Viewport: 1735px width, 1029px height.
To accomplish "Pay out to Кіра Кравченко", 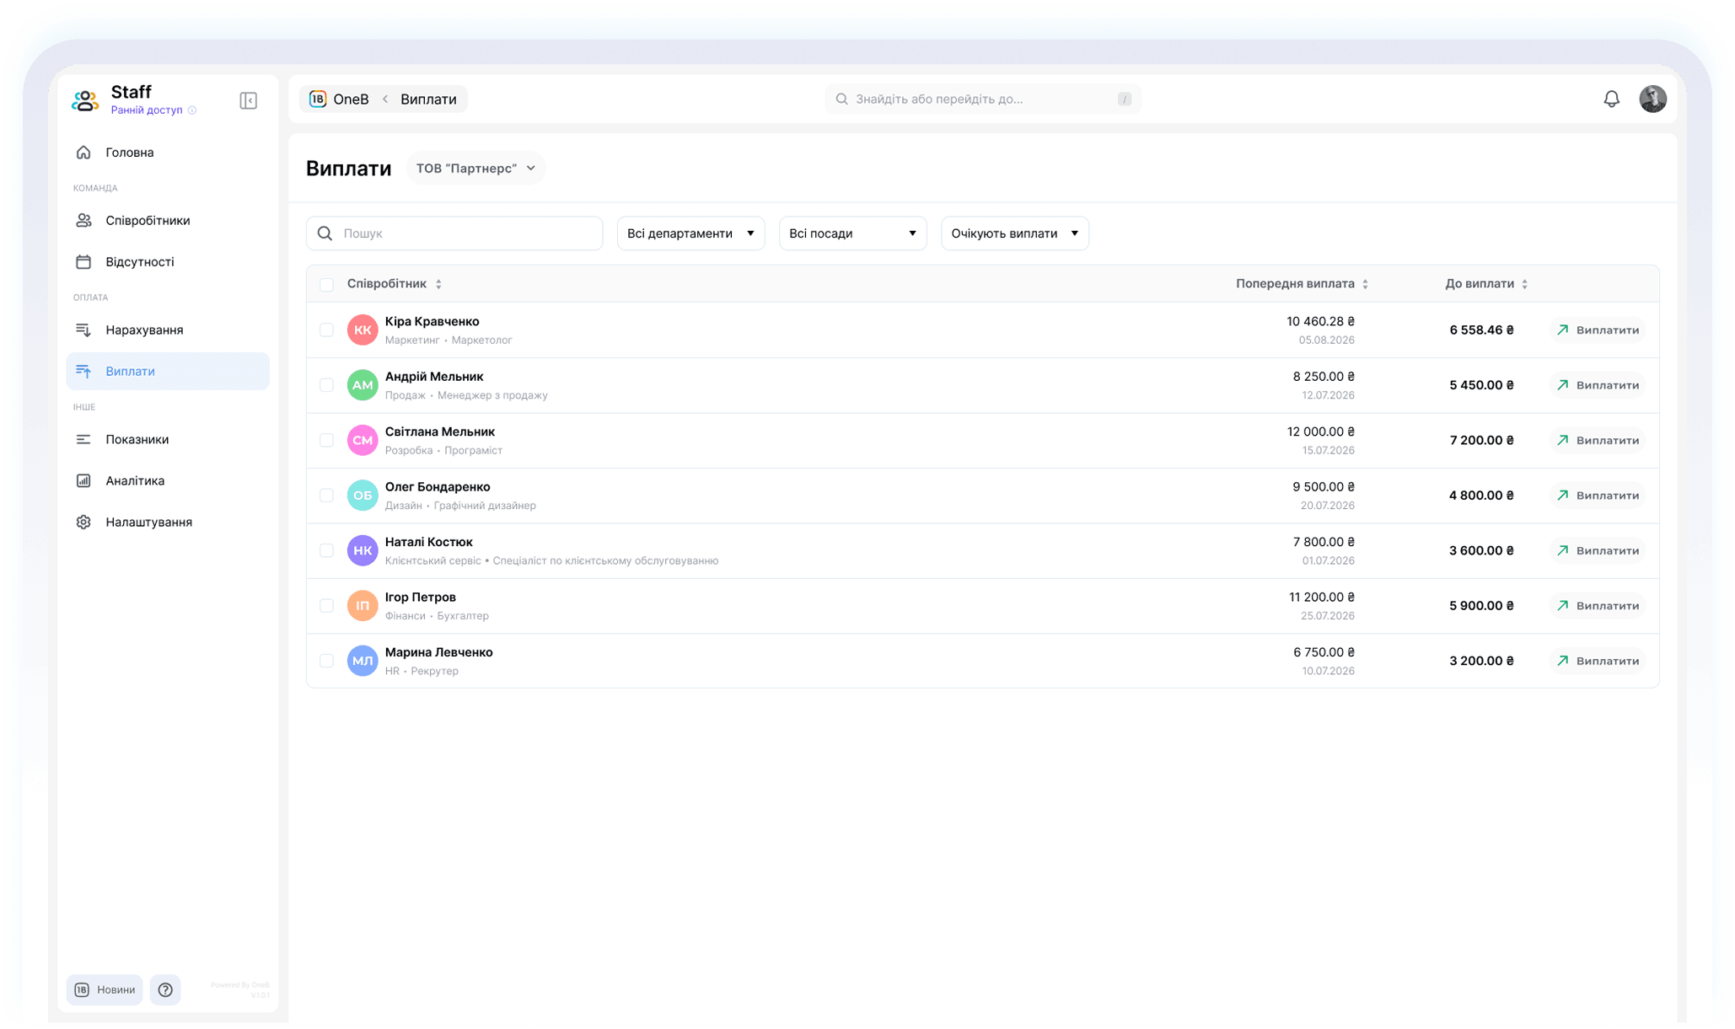I will point(1597,330).
